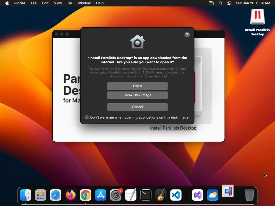Open Visual Studio Code from the Dock
The image size is (275, 206).
coord(176,195)
